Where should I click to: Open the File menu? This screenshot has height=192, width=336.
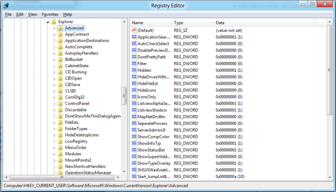click(x=8, y=14)
